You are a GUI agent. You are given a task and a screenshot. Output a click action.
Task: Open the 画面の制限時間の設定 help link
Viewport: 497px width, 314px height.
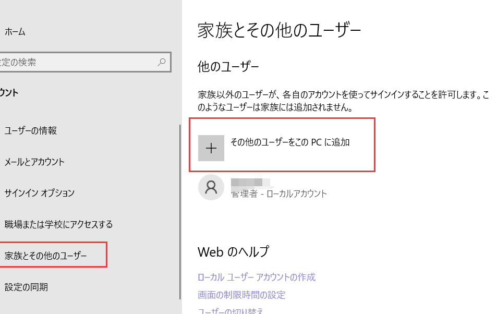tap(241, 295)
